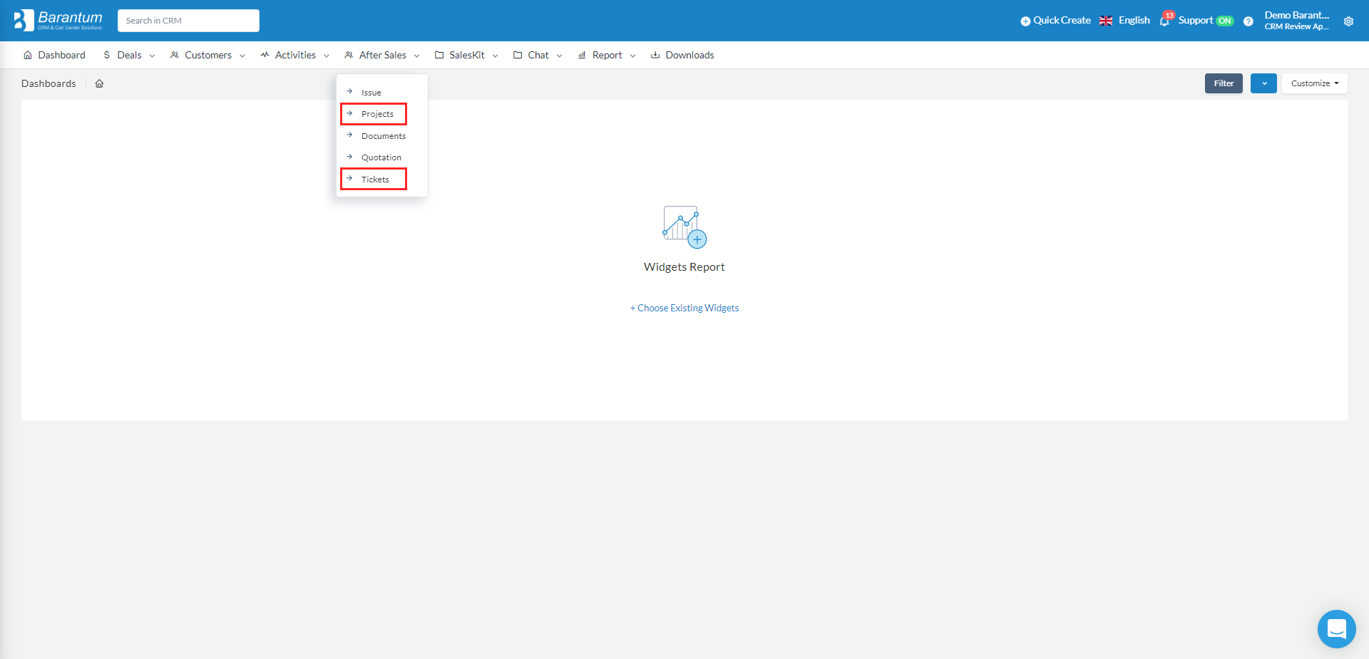Screen dimensions: 1369x659
Task: Select Tickets in After Sales dropdown
Action: click(x=374, y=180)
